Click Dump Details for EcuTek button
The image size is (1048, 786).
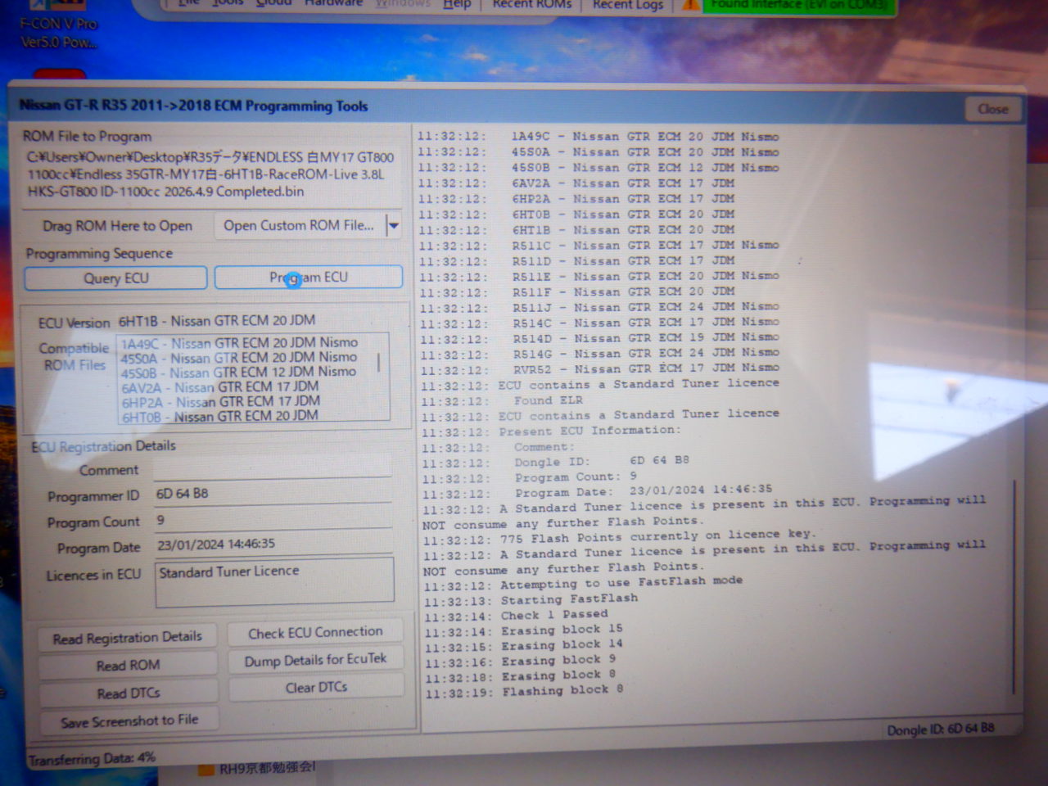click(315, 660)
